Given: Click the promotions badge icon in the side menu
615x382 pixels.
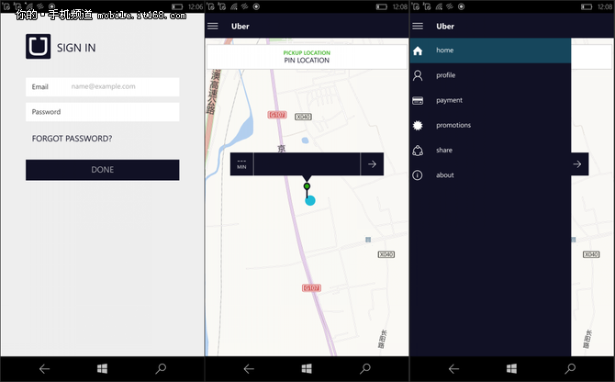Looking at the screenshot, I should [x=419, y=125].
